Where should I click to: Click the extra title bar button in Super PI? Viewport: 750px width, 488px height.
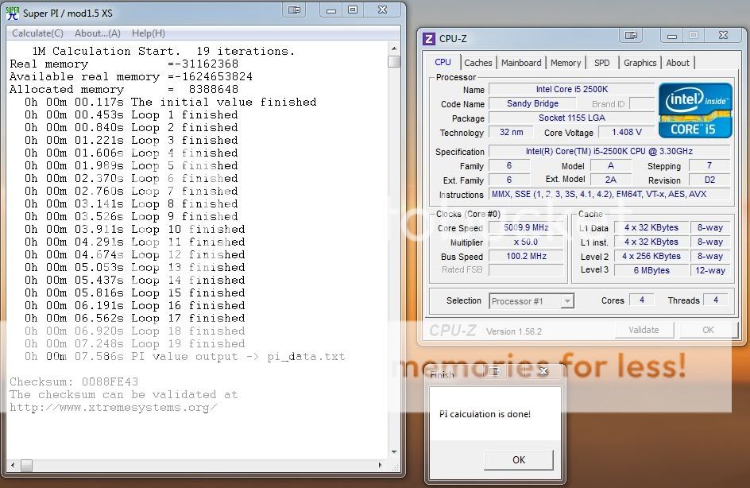click(294, 10)
